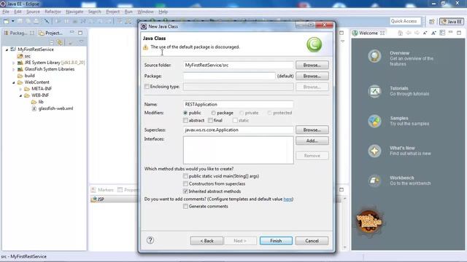Open the Window menu
This screenshot has height=262, width=467.
click(145, 12)
